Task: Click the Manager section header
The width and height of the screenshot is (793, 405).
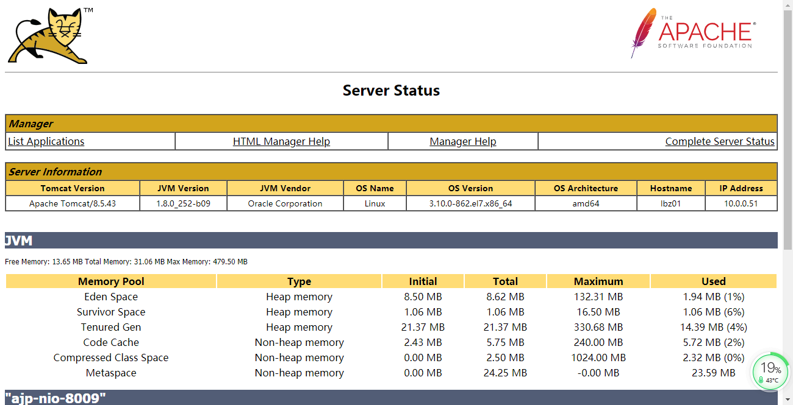Action: (x=392, y=124)
